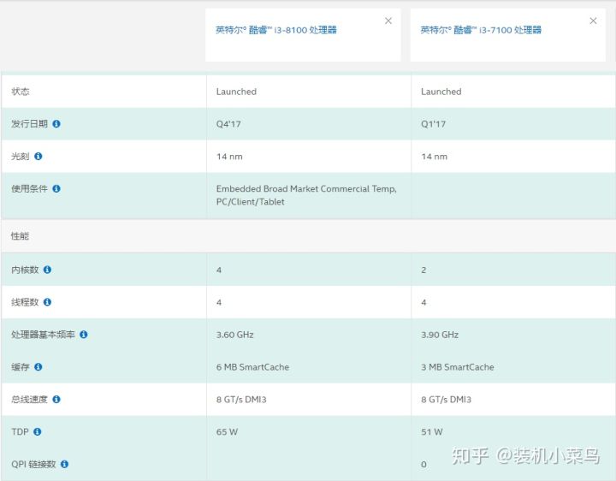
Task: Select the 状态 row label
Action: pyautogui.click(x=21, y=92)
